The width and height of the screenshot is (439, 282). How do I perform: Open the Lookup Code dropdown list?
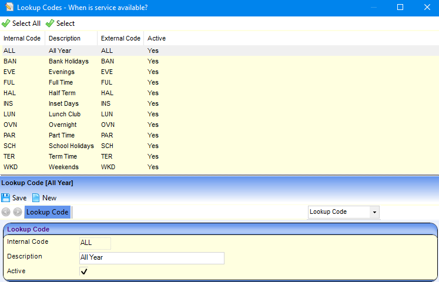374,212
